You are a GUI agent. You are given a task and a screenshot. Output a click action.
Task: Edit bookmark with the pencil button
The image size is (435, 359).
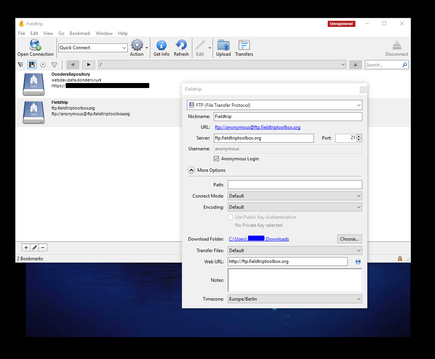point(34,248)
